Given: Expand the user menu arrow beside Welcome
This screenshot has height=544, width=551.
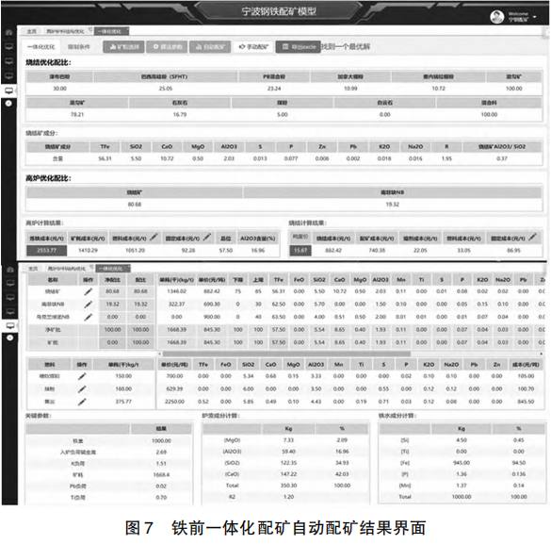Looking at the screenshot, I should point(535,17).
